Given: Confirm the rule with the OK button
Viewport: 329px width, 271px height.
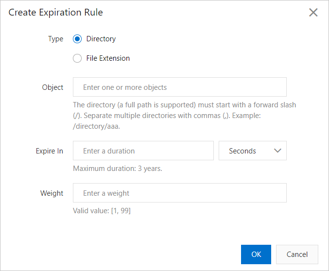Looking at the screenshot, I should pos(256,254).
